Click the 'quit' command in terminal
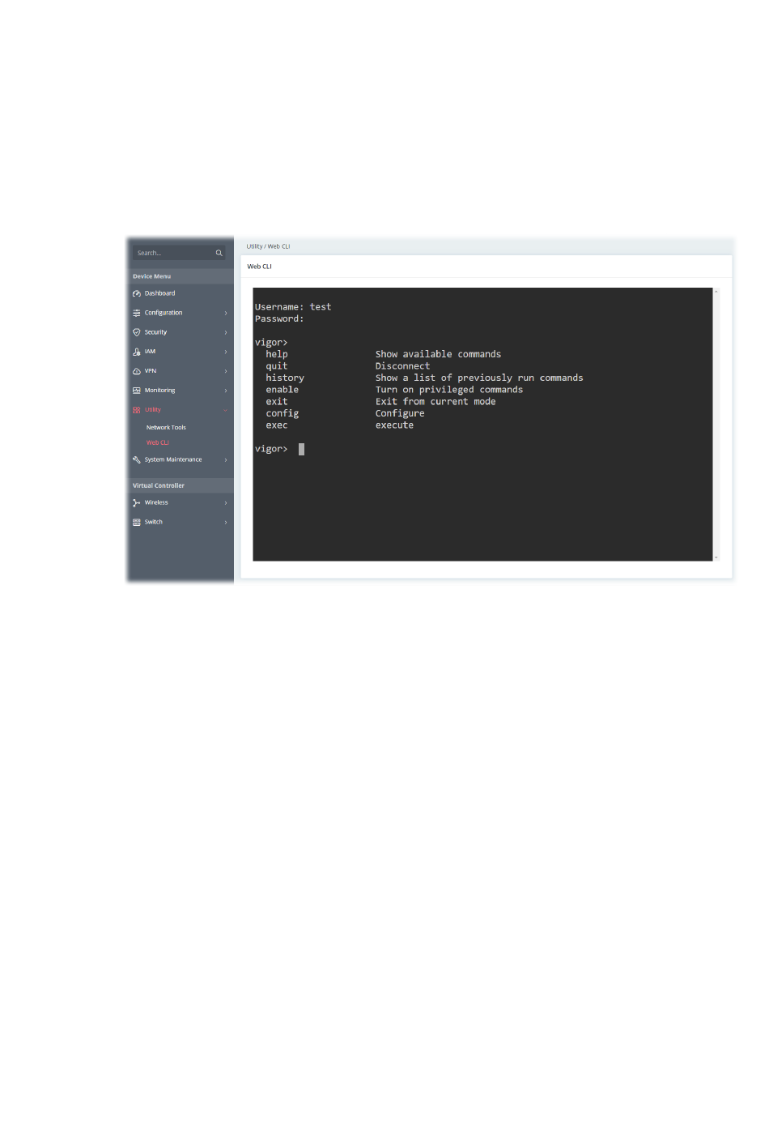 [x=277, y=366]
